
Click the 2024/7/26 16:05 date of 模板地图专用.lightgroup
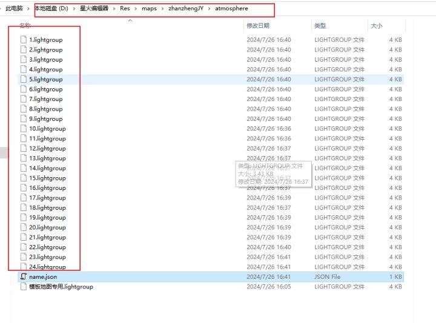(x=269, y=287)
